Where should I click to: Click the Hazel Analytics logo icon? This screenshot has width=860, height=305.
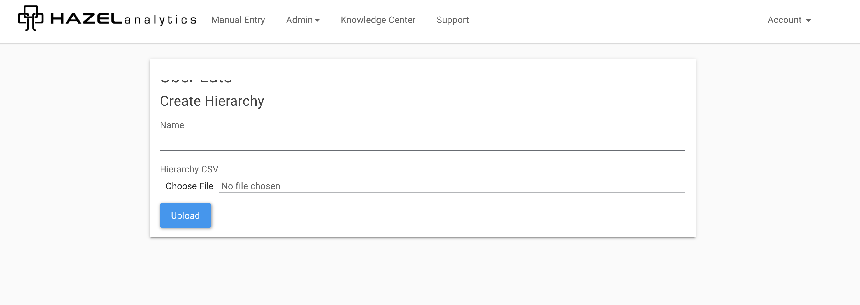[31, 18]
